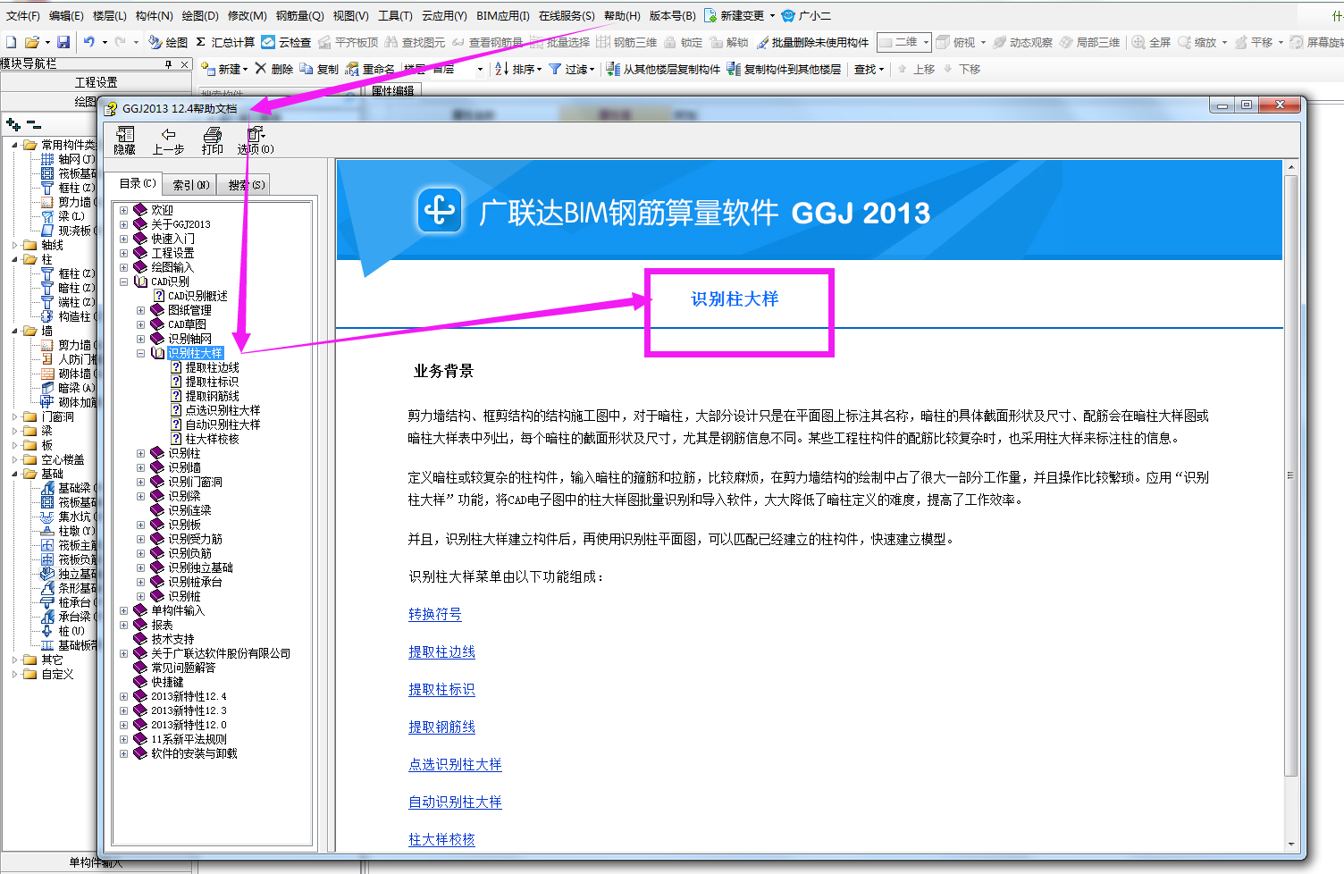Open the 选项 options icon in help window
1344x874 pixels.
pos(256,134)
